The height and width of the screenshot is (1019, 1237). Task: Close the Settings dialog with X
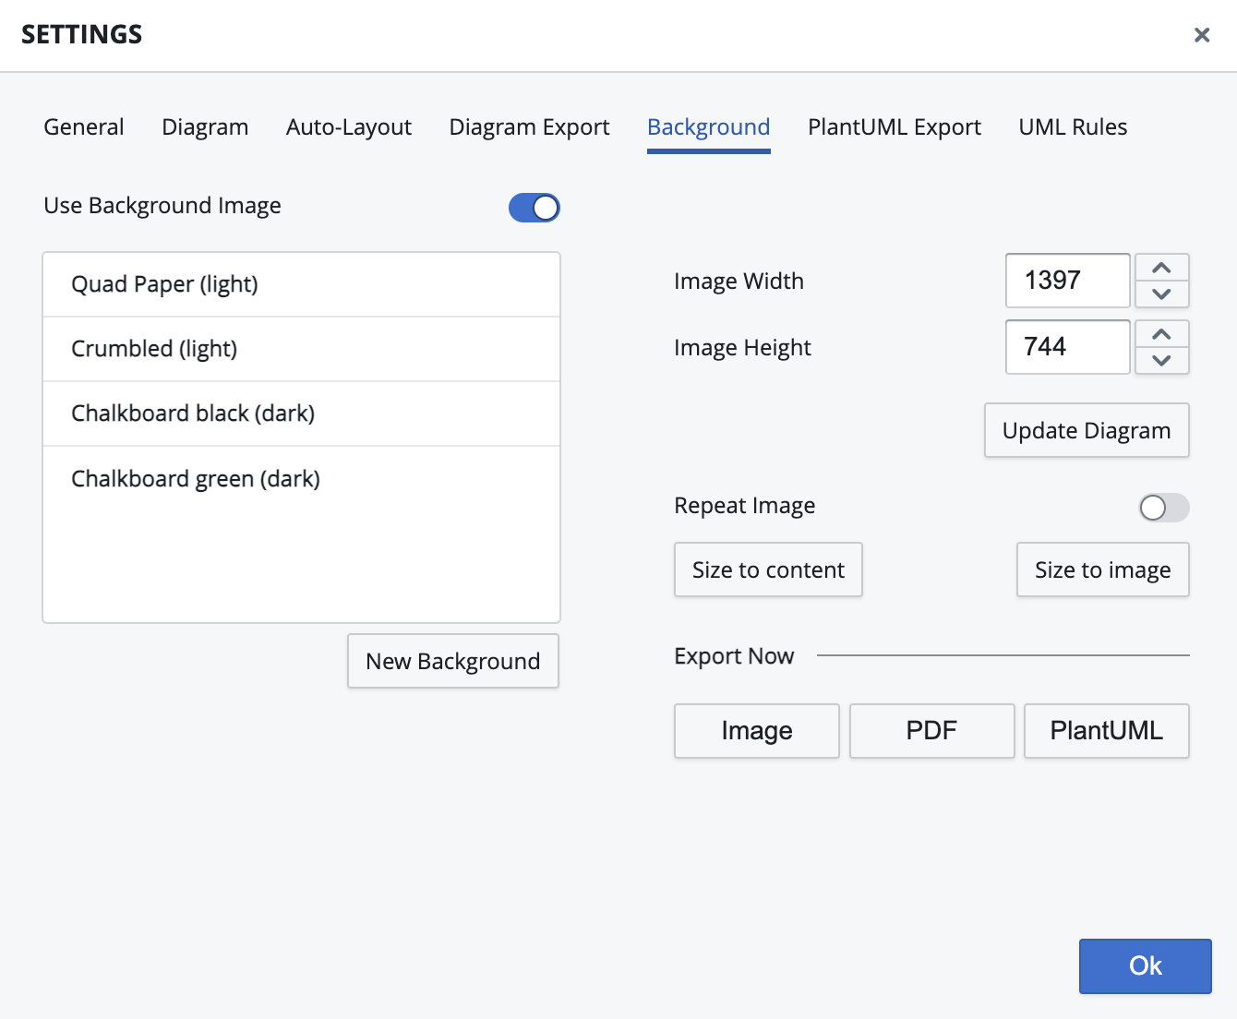(1201, 35)
